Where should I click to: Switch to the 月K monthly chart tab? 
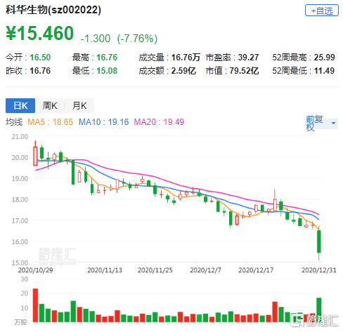[79, 106]
